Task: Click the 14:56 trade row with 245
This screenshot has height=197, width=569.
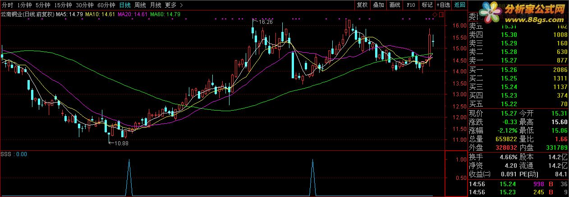Action: pos(518,192)
